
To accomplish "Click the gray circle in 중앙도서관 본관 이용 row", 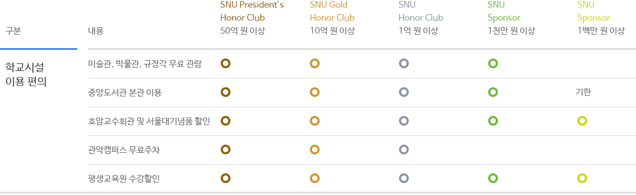I will click(x=403, y=92).
